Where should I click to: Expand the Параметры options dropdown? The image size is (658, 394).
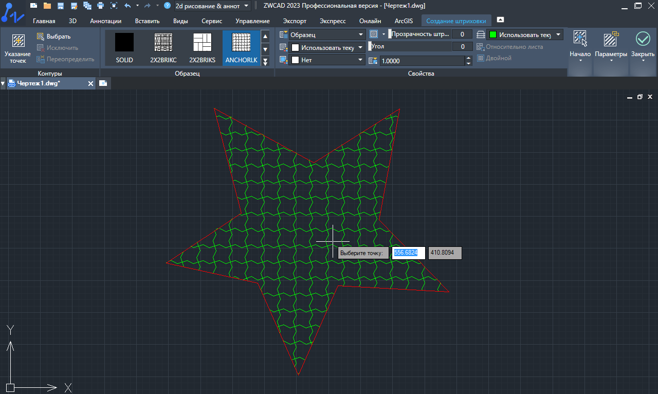[611, 60]
